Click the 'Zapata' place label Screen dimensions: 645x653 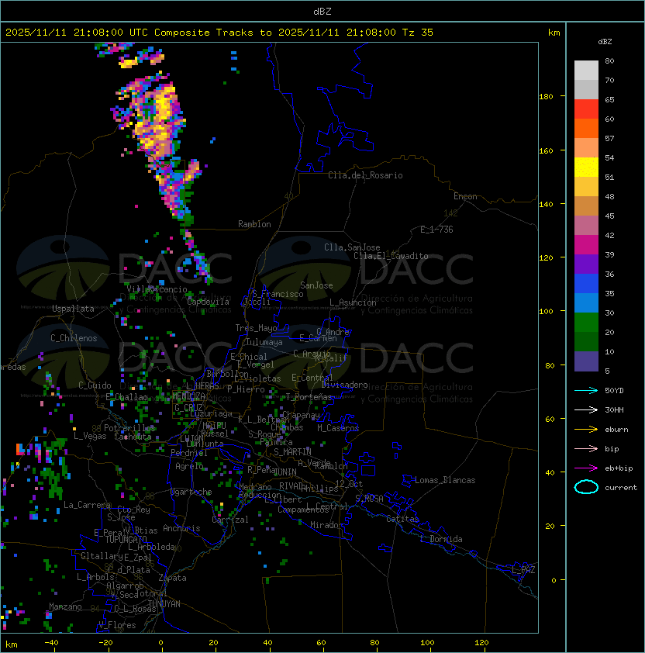coord(172,578)
